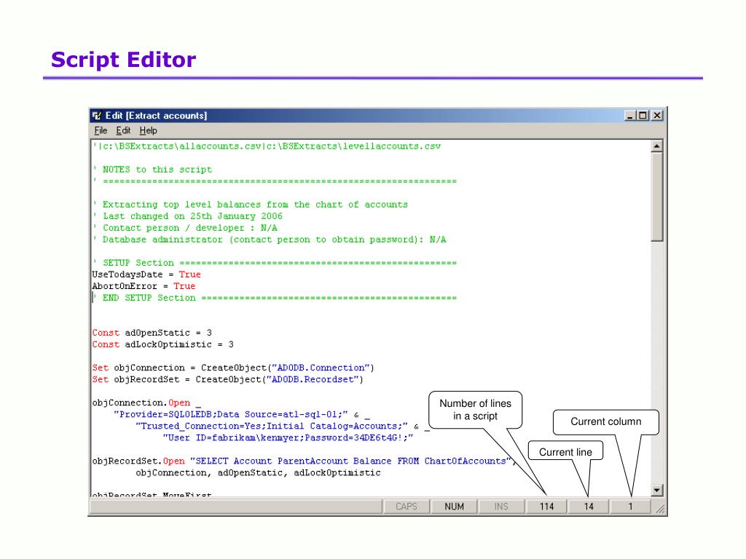Click the 'Last changed on 25th January 2006' comment
This screenshot has height=559, width=746.
(x=188, y=216)
